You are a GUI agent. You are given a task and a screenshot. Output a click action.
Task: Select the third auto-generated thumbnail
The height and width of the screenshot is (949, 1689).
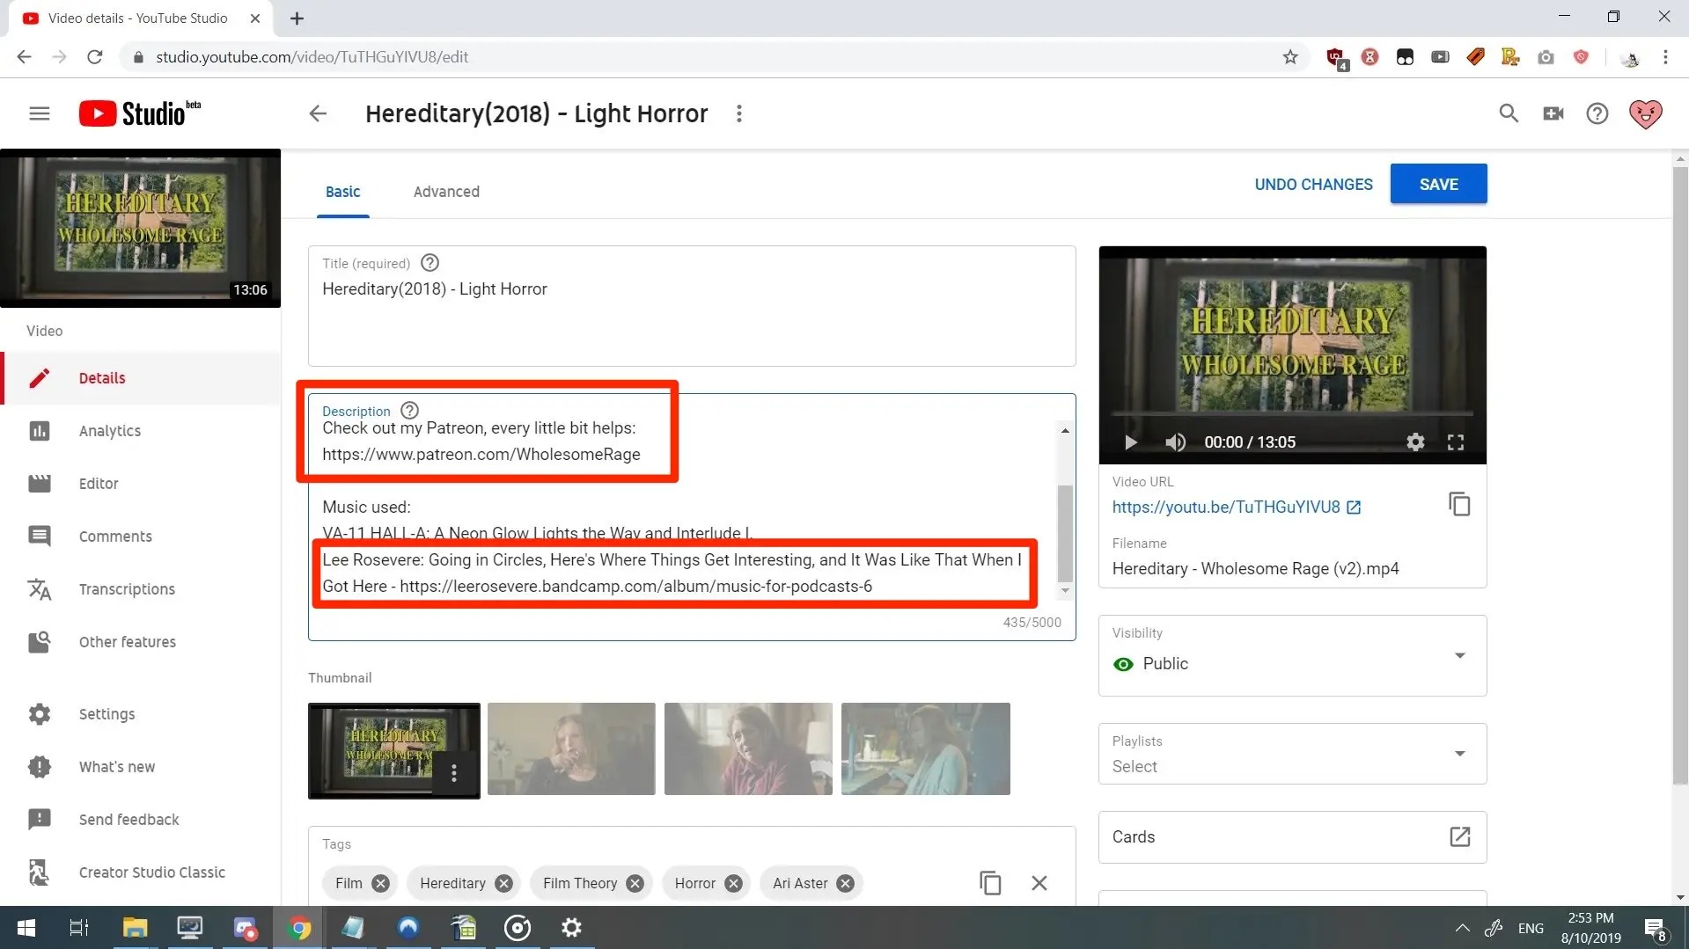pos(748,749)
